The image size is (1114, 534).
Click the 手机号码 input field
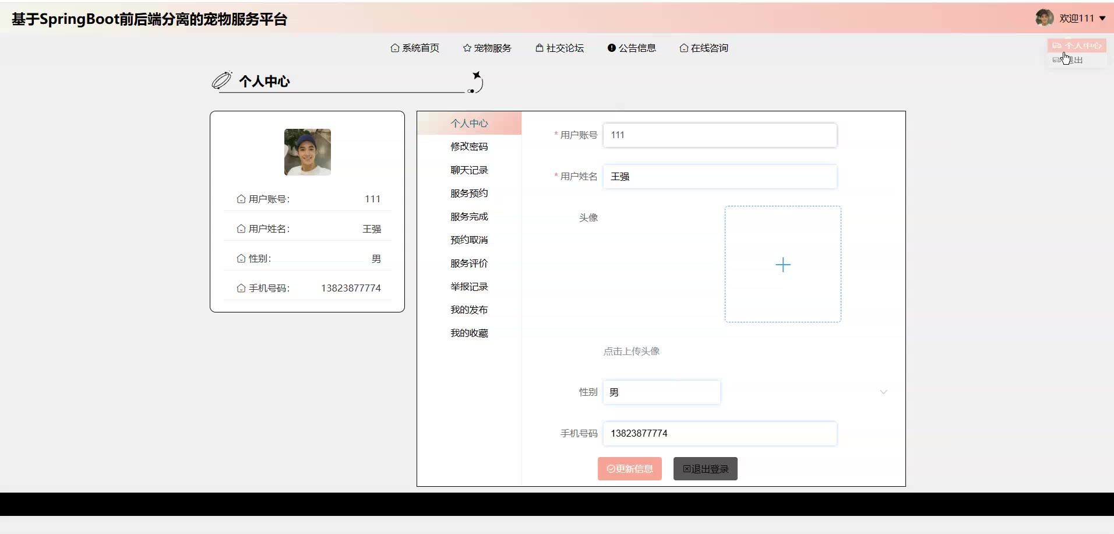[x=720, y=434]
